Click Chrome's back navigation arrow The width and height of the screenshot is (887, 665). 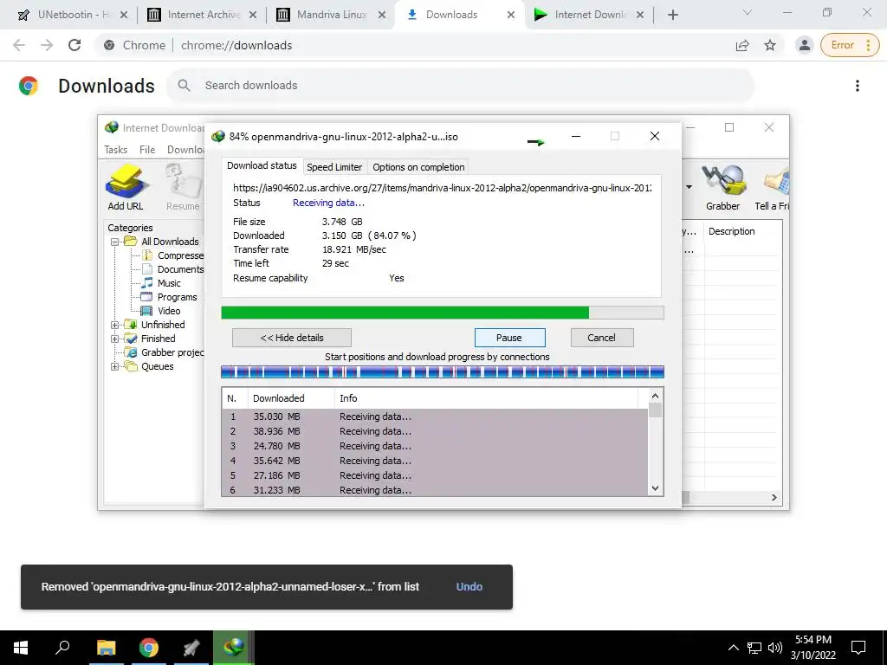tap(19, 45)
